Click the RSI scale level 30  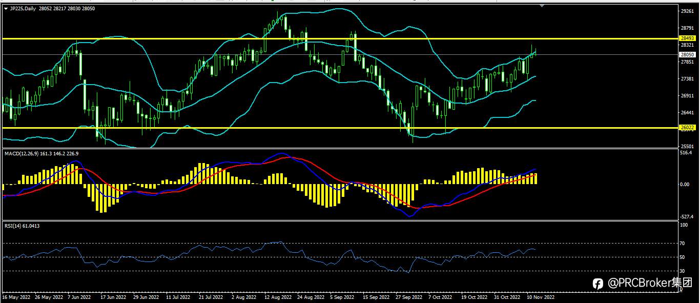click(683, 271)
